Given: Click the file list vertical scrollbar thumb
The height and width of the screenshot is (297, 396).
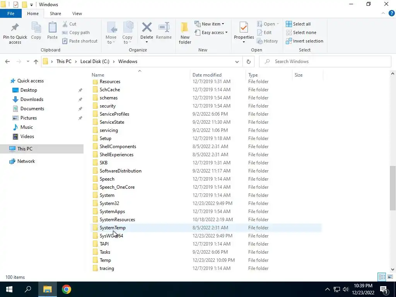Looking at the screenshot, I should coord(393,188).
